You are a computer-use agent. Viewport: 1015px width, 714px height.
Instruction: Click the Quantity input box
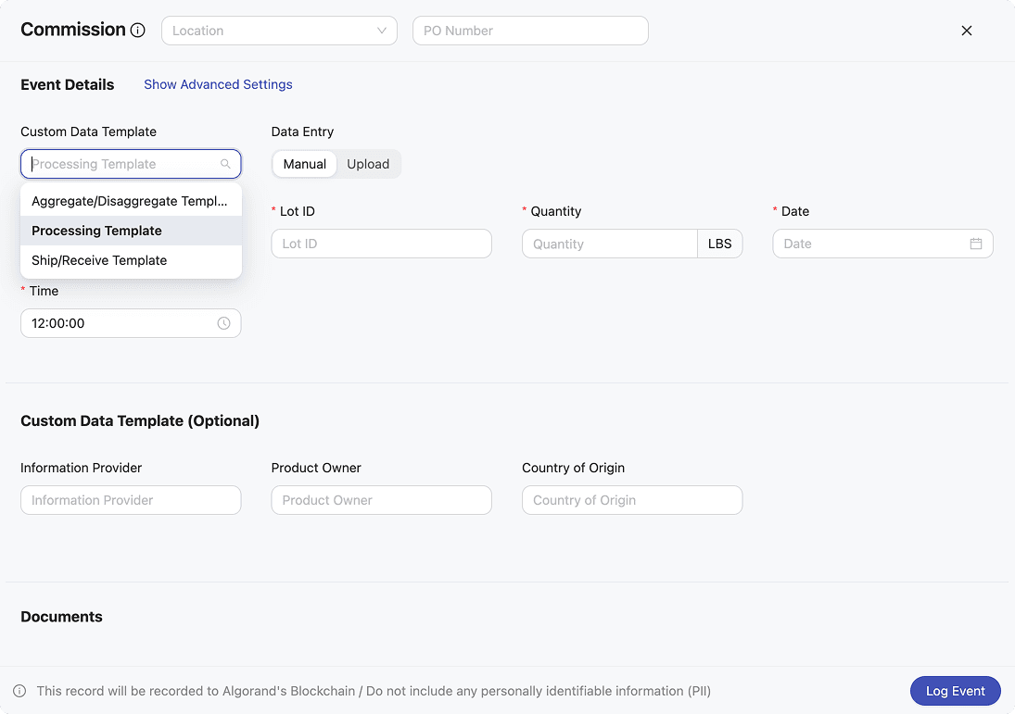[x=609, y=244]
